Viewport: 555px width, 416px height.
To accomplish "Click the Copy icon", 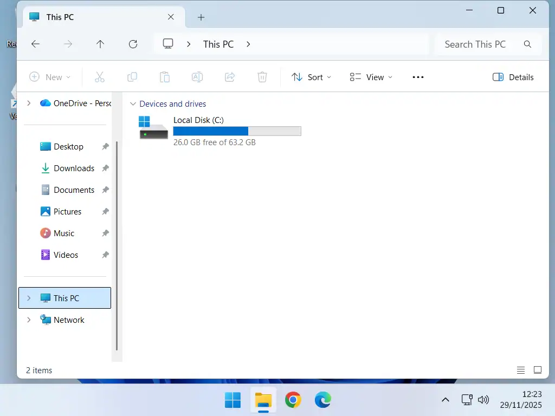I will tap(132, 77).
